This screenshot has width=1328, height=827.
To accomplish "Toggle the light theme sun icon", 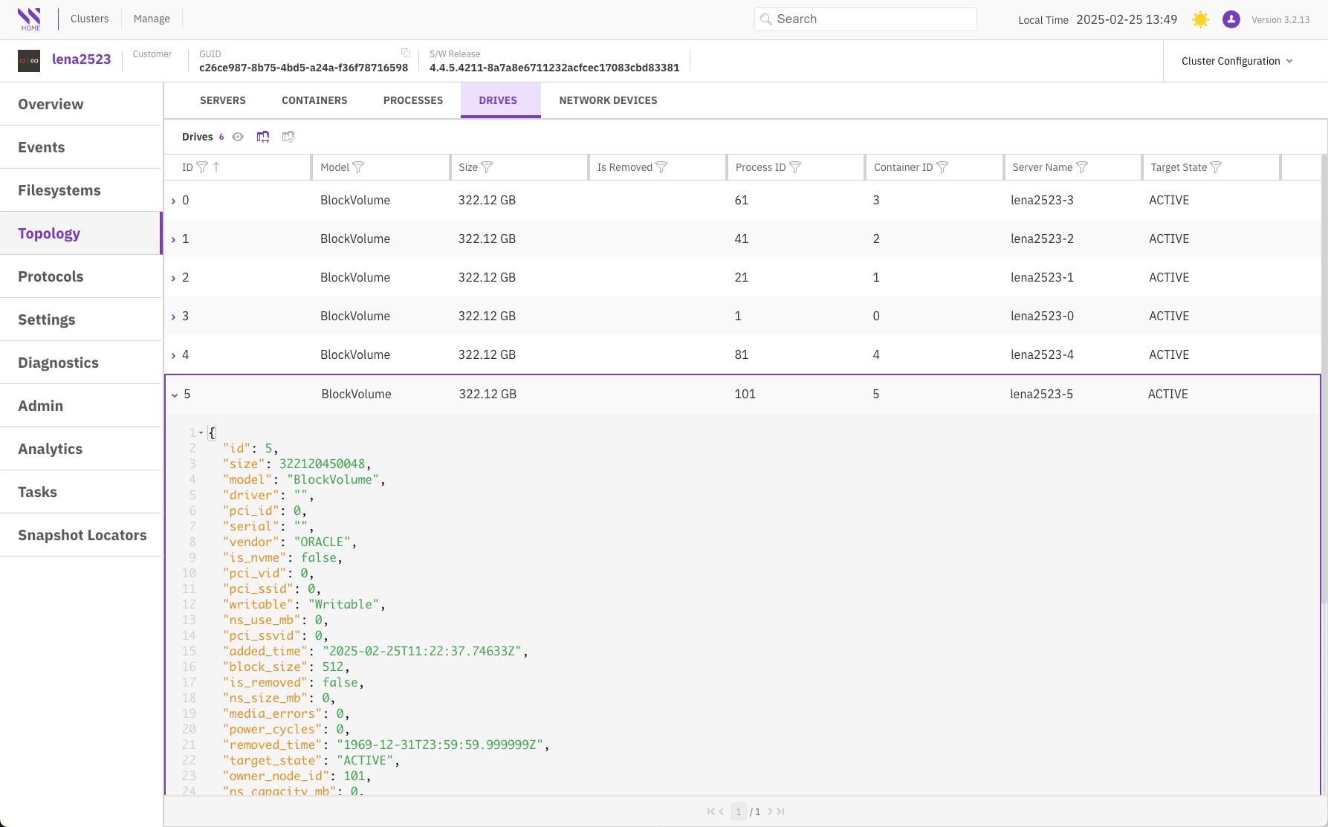I will pyautogui.click(x=1200, y=19).
